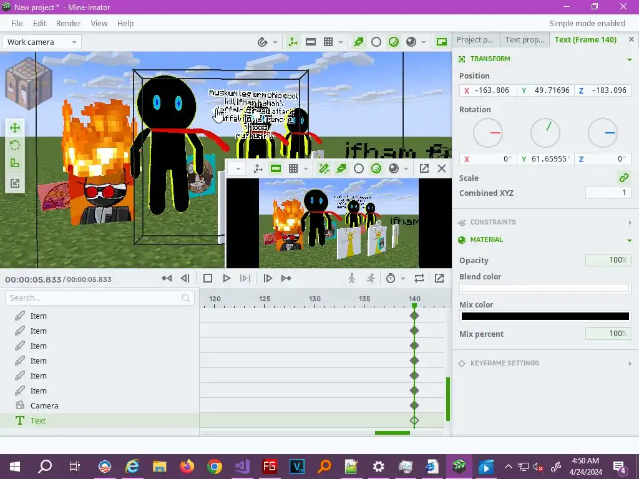Expand the Constraints section
639x479 pixels.
[630, 223]
